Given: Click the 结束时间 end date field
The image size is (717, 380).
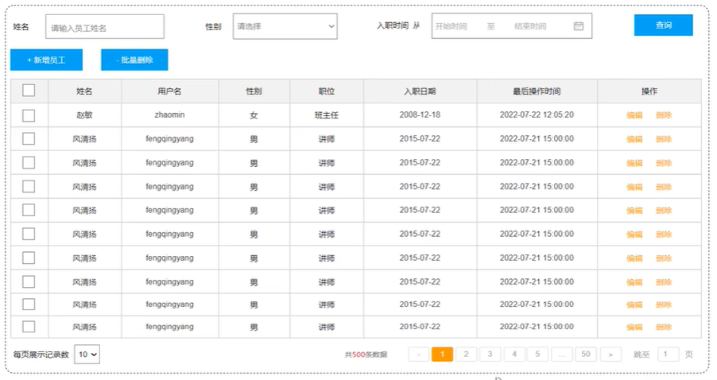Looking at the screenshot, I should tap(530, 26).
